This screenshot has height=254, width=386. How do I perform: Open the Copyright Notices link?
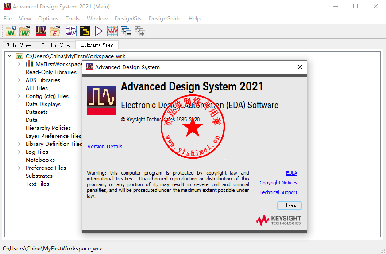pos(278,183)
